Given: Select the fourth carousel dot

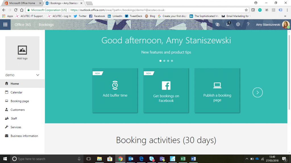Looking at the screenshot, I should pos(172,61).
